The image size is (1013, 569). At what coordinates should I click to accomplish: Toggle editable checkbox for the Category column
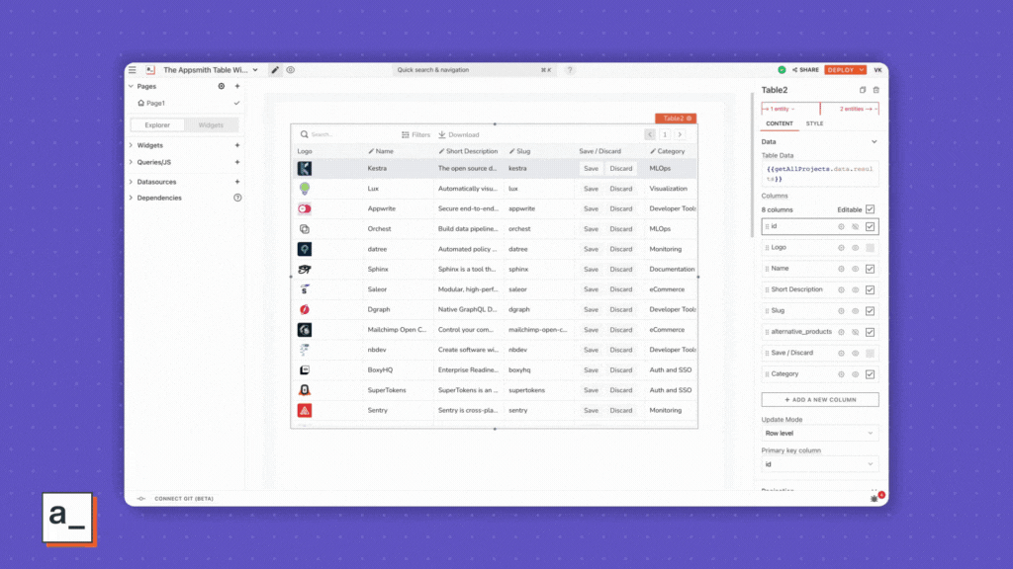(871, 374)
